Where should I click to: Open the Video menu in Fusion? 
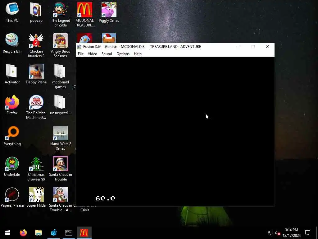92,54
